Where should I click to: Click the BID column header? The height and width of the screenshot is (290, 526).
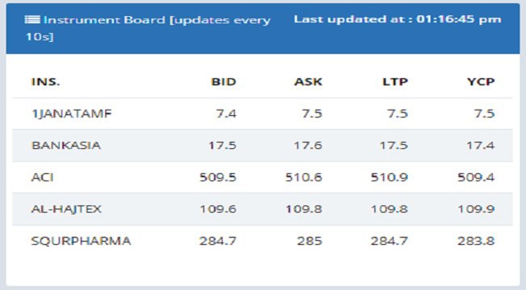[224, 81]
